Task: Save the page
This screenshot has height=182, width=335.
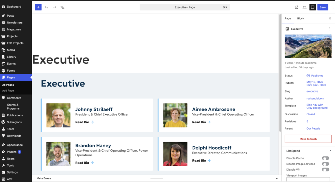Action: pos(323,7)
